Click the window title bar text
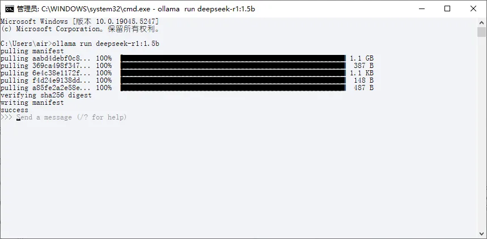Viewport: 487px width, 239px height. point(135,8)
